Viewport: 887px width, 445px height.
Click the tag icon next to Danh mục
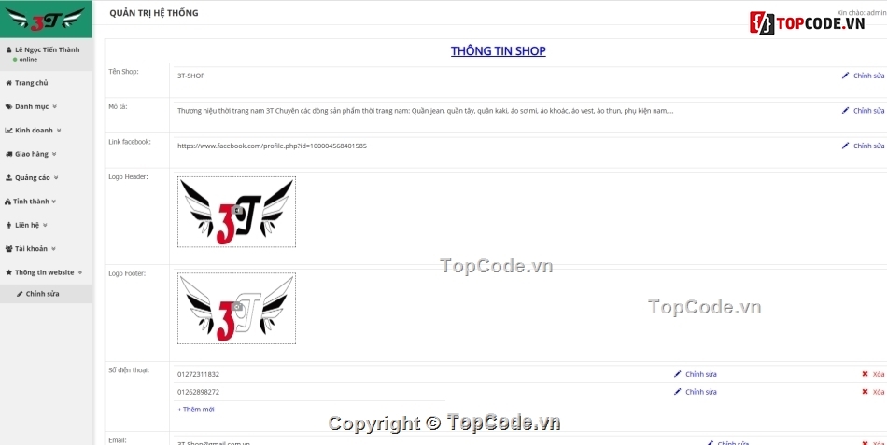tap(9, 107)
